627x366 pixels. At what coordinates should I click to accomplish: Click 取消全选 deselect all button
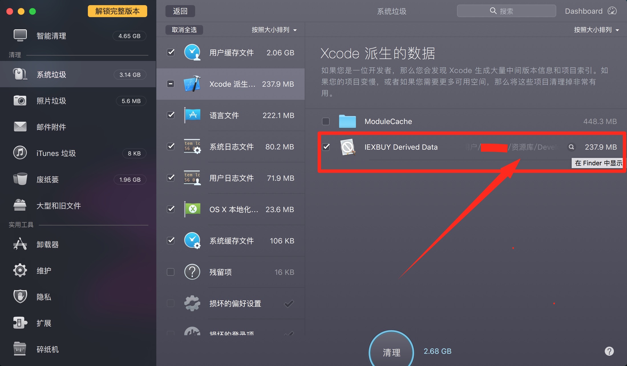tap(184, 30)
